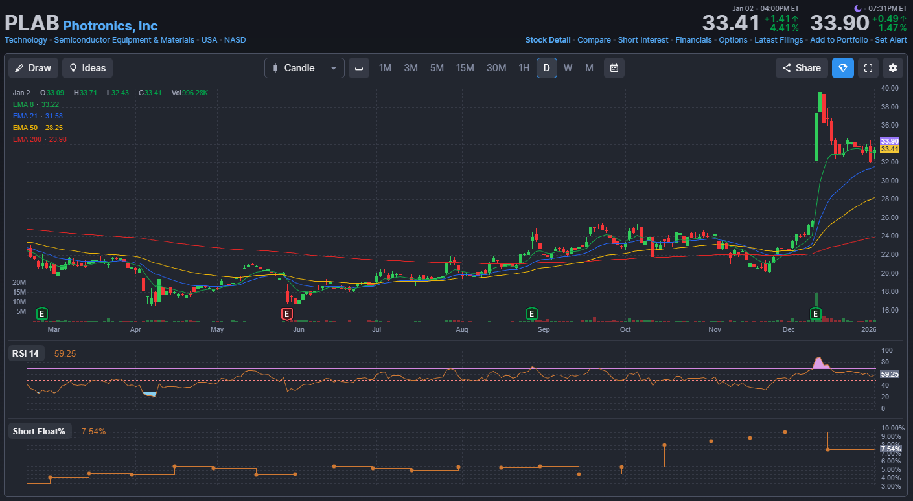913x501 pixels.
Task: Click the Technology sector link
Action: tap(26, 40)
